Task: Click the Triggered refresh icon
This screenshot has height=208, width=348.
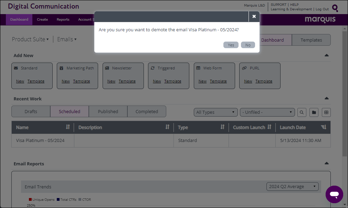Action: [152, 68]
